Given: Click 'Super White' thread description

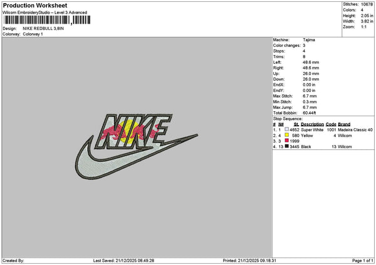Looking at the screenshot, I should 312,130.
